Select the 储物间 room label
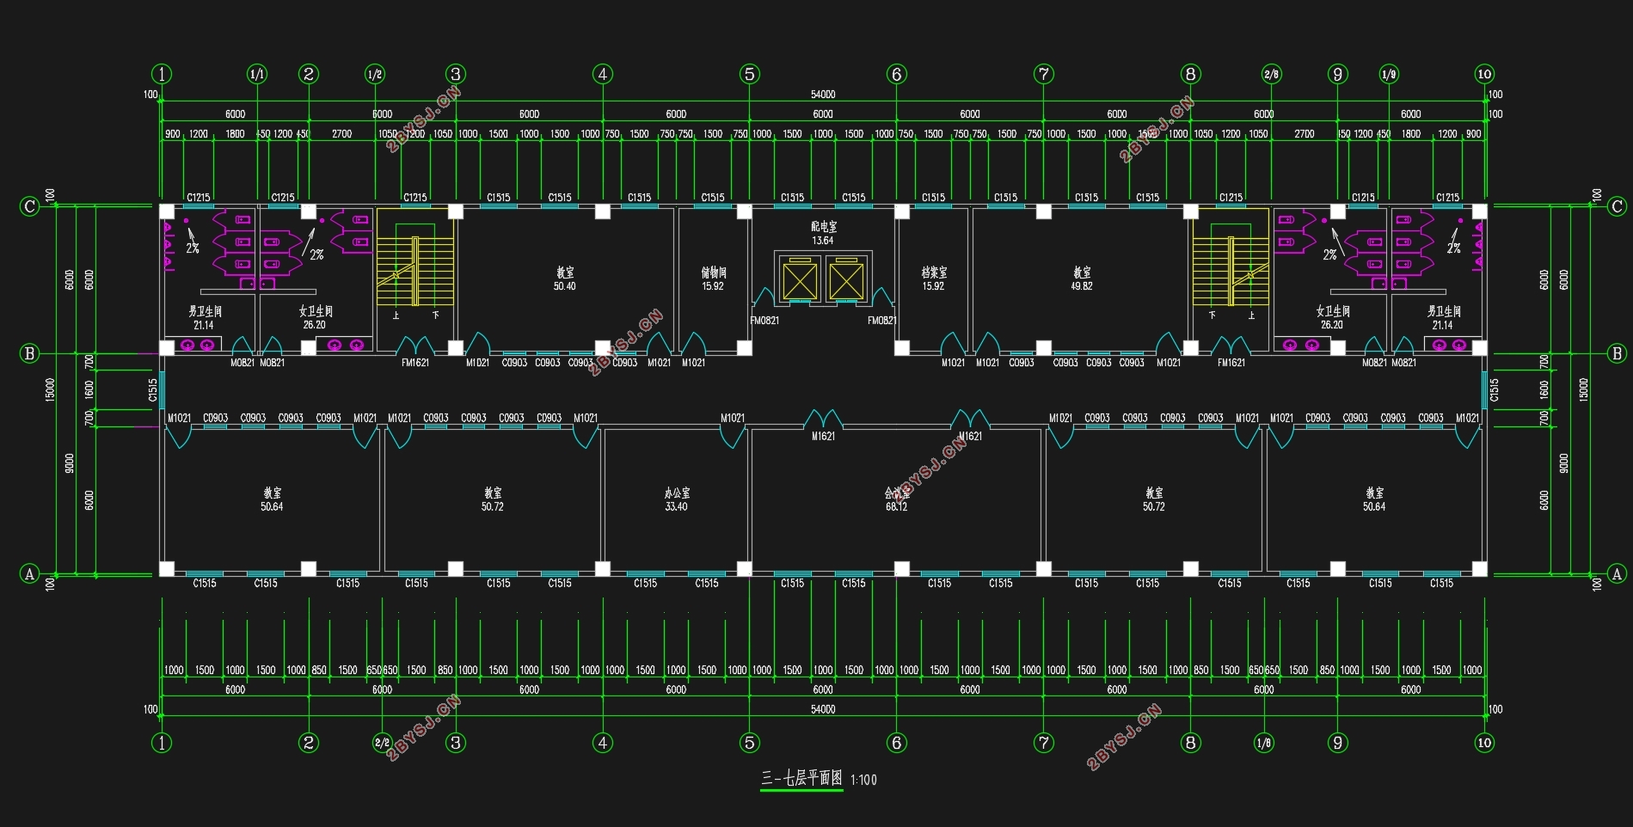The image size is (1633, 827). tap(714, 273)
